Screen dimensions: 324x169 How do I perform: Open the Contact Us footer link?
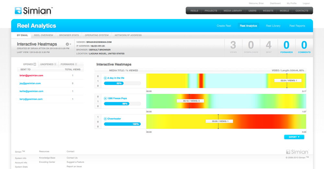(x=72, y=158)
